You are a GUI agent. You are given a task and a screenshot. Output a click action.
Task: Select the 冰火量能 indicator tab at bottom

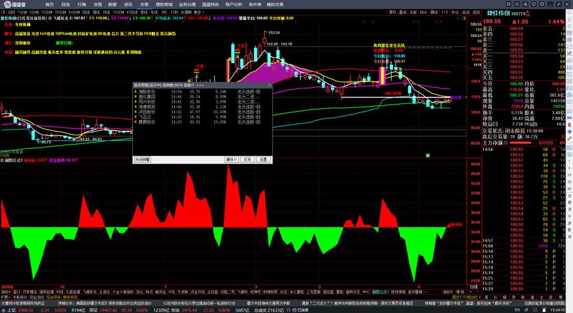click(x=297, y=292)
